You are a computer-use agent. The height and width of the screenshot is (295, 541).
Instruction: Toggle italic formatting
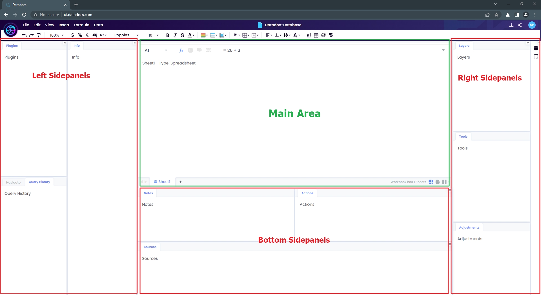(x=175, y=35)
